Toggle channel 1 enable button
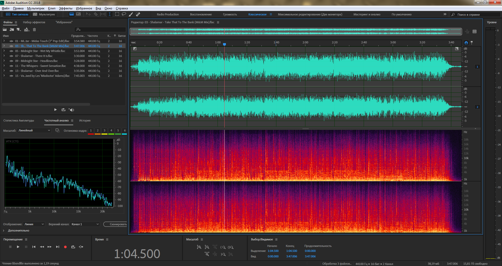502x266 pixels. tap(477, 67)
